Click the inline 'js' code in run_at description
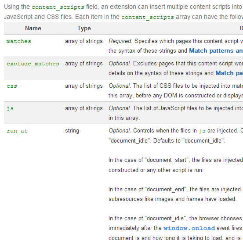The width and height of the screenshot is (243, 240). click(x=202, y=131)
